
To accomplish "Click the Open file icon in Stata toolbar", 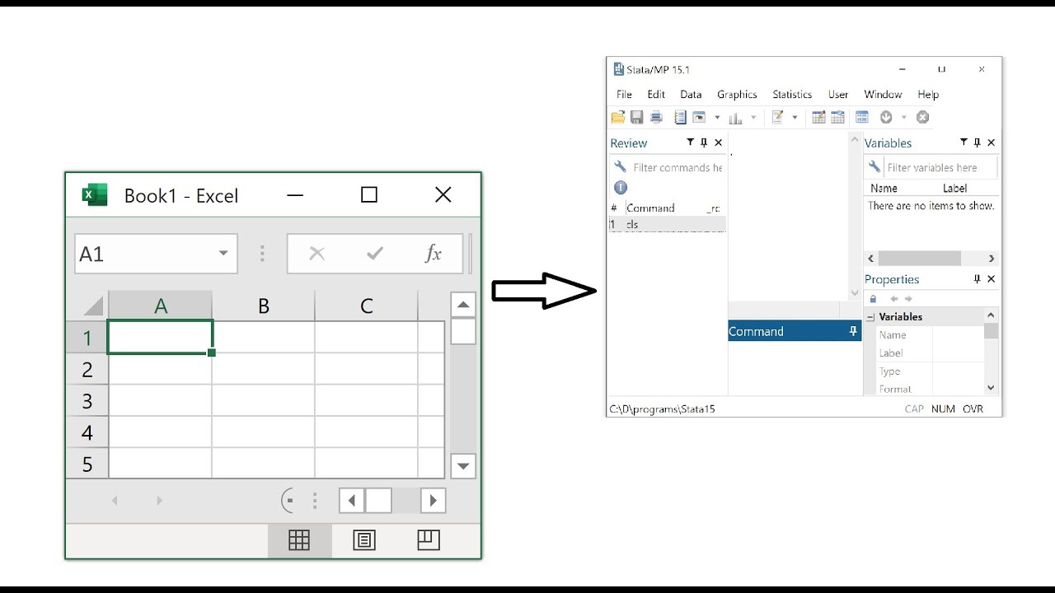I will tap(618, 117).
